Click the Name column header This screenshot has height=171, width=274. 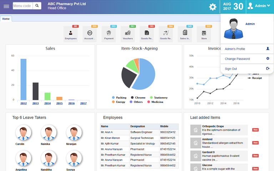click(x=115, y=126)
